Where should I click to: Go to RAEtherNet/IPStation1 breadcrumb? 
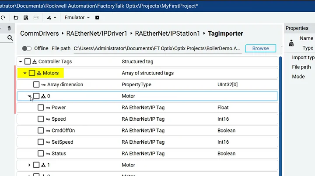click(167, 34)
